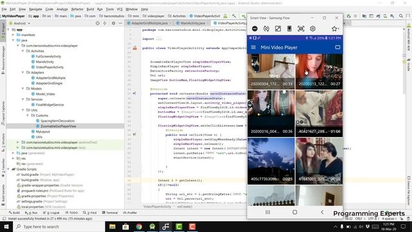The image size is (412, 232).
Task: Open the Profiler tool window button
Action: coord(130,213)
